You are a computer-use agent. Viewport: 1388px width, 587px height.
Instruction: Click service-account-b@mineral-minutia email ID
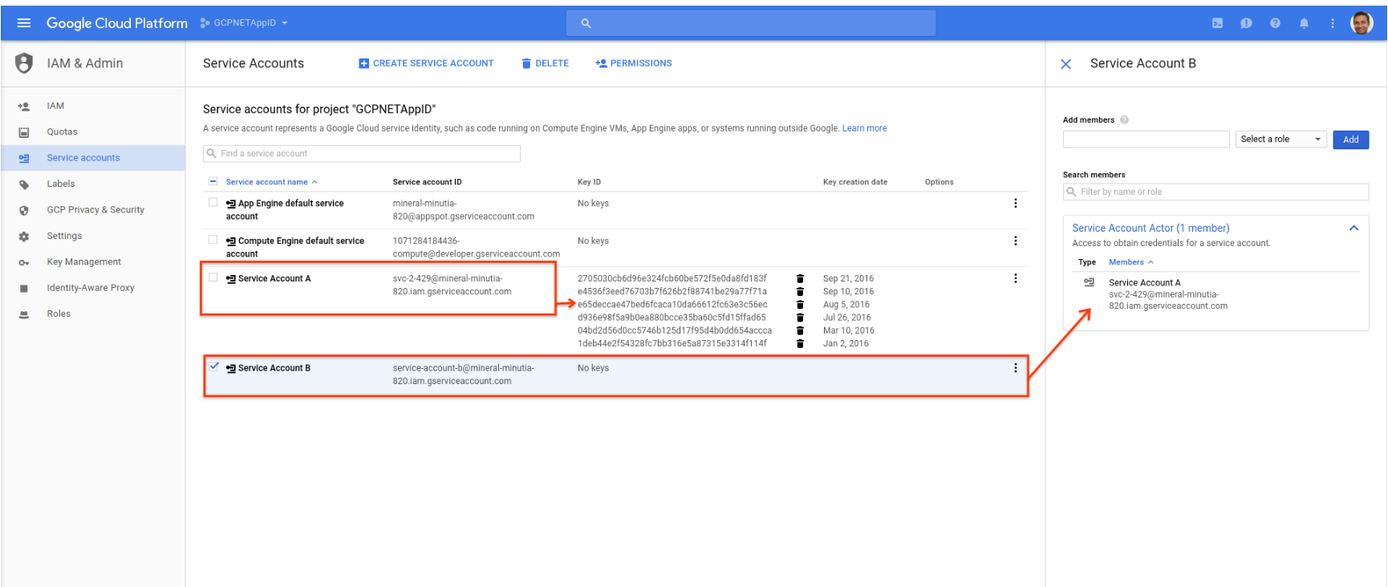coord(463,374)
